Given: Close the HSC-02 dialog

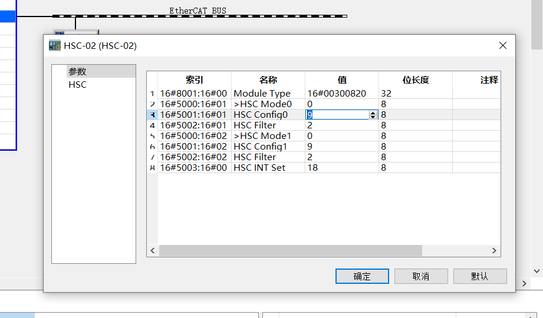Looking at the screenshot, I should click(x=503, y=45).
